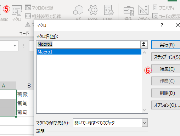Select Macro1 in the macro list
The height and width of the screenshot is (136, 180).
click(89, 52)
